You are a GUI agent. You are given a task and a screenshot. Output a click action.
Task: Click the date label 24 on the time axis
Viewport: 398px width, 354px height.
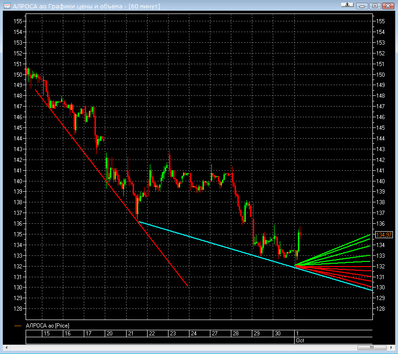click(194, 334)
